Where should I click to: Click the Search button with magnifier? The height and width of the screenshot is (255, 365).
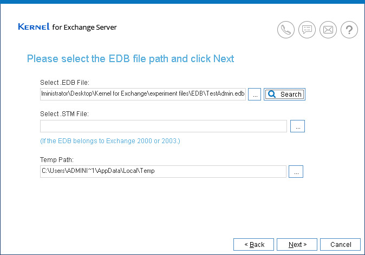(284, 95)
